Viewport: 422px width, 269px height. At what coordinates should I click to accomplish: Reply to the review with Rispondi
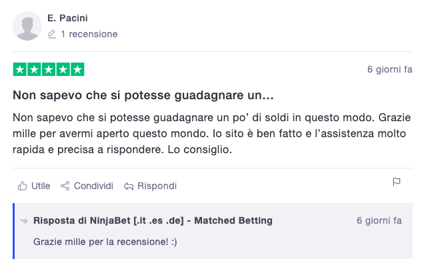pyautogui.click(x=150, y=186)
